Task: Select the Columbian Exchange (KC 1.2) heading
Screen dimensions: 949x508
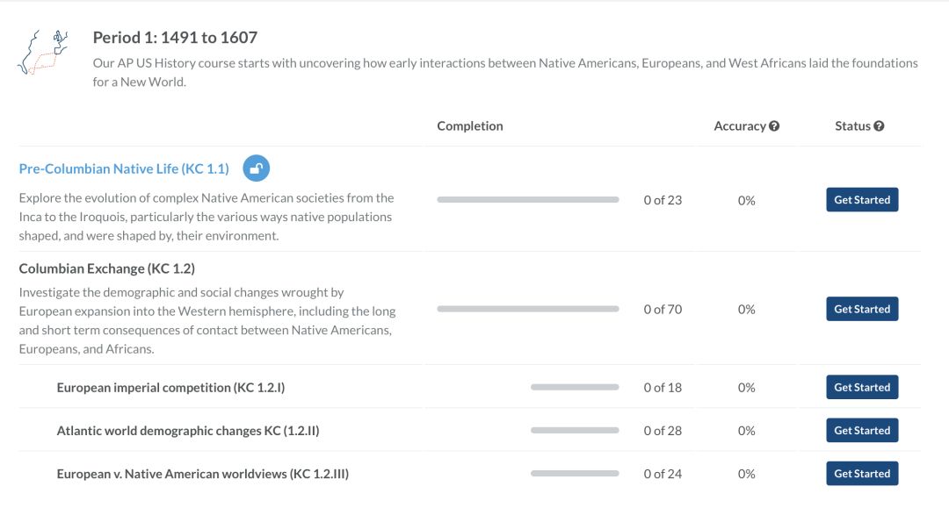Action: [107, 268]
